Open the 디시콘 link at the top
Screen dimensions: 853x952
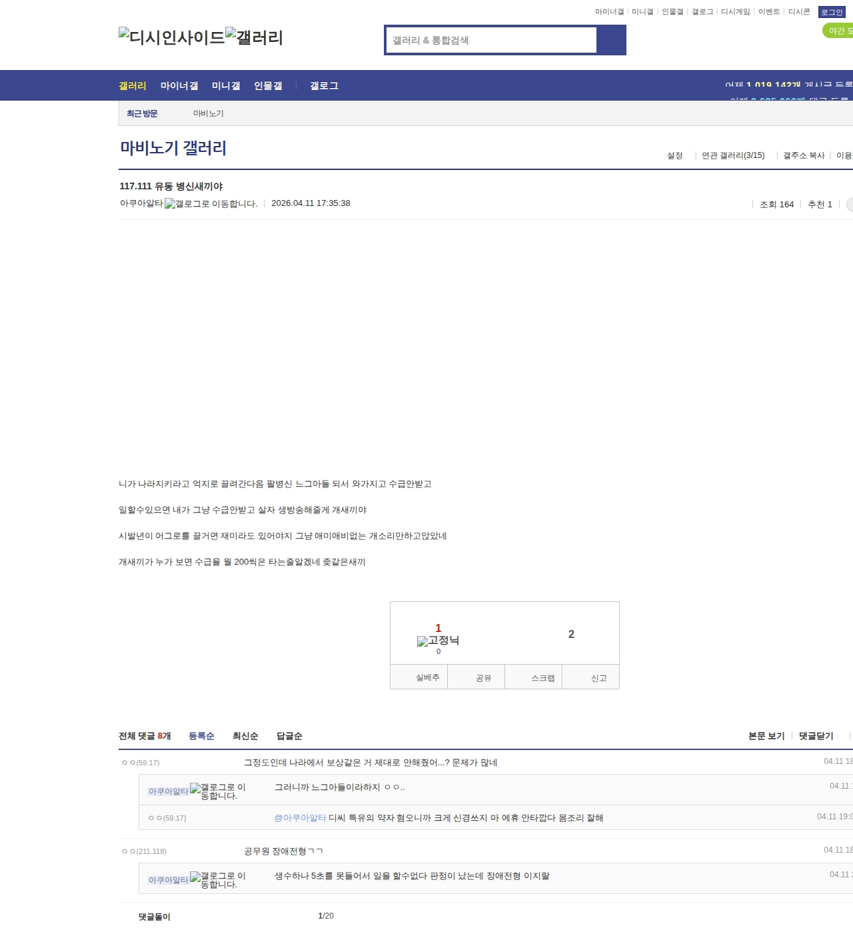point(799,12)
